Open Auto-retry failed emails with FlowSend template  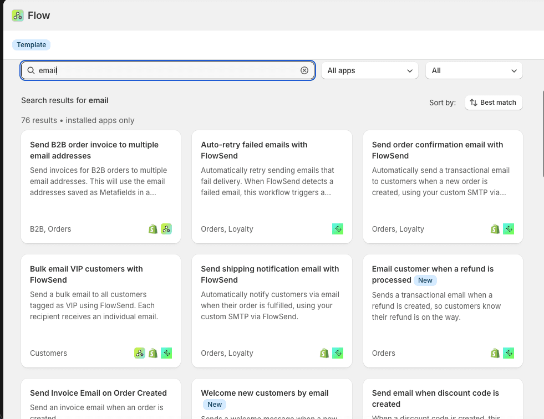[272, 187]
